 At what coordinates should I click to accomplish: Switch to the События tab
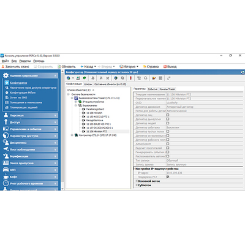click(153, 89)
